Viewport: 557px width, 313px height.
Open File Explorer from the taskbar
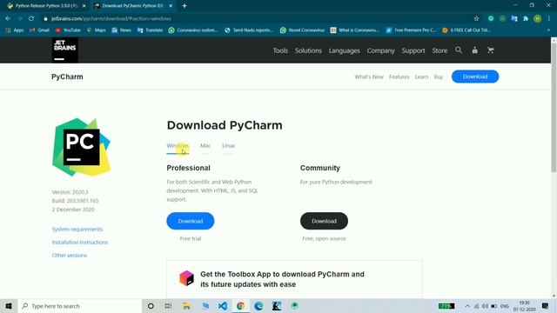186,306
